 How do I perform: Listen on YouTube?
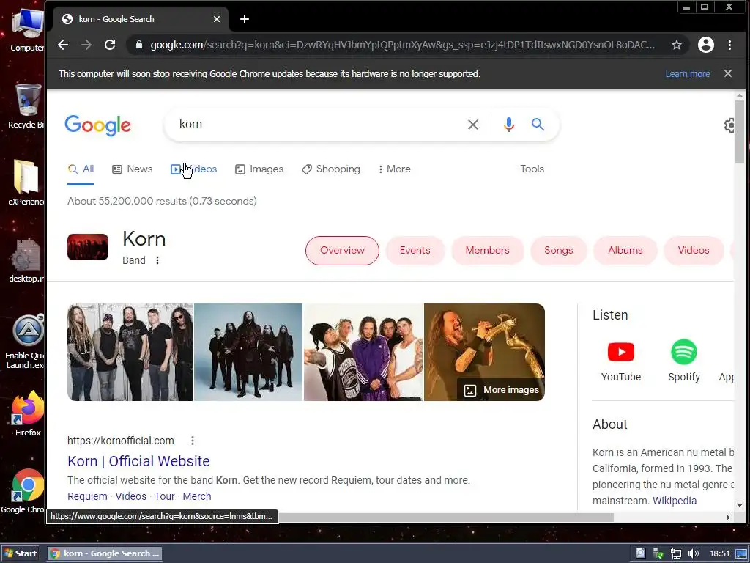coord(621,361)
